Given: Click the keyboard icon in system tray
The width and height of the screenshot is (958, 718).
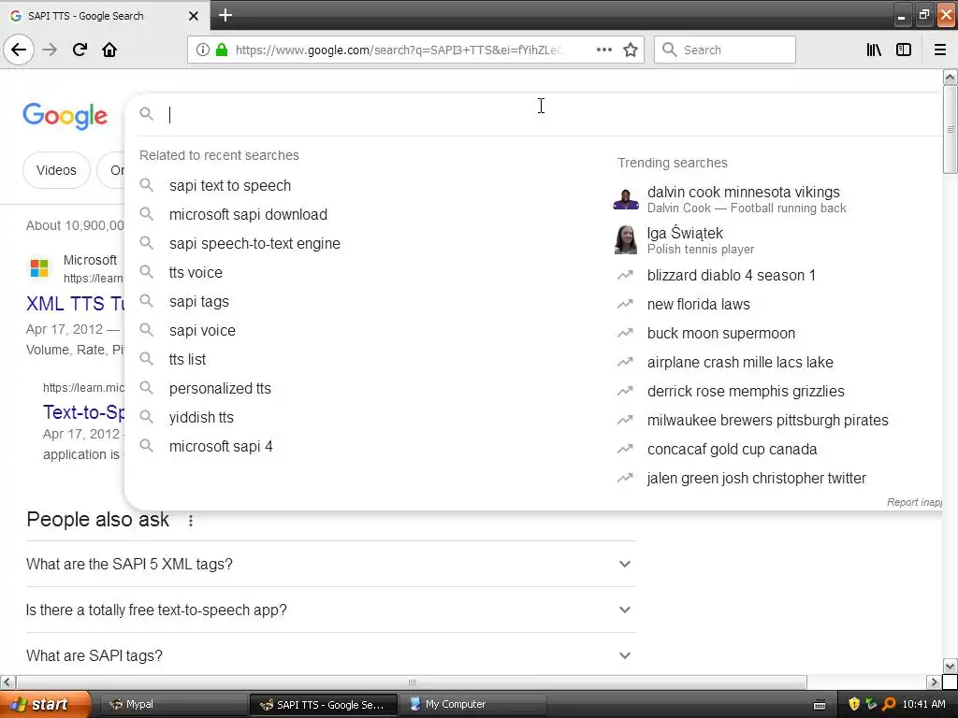Looking at the screenshot, I should click(x=820, y=705).
